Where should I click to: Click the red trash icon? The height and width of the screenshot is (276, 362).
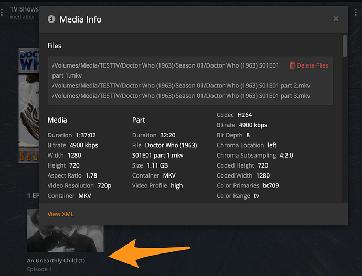tap(292, 65)
